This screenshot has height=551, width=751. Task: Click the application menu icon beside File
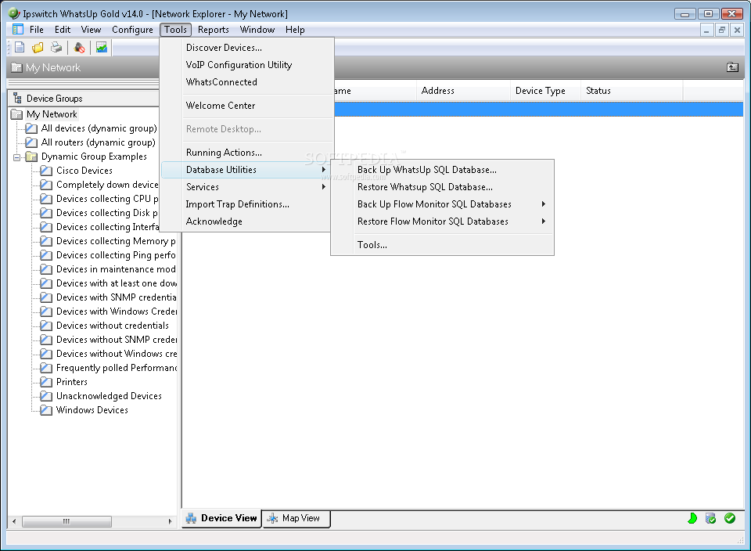point(18,29)
